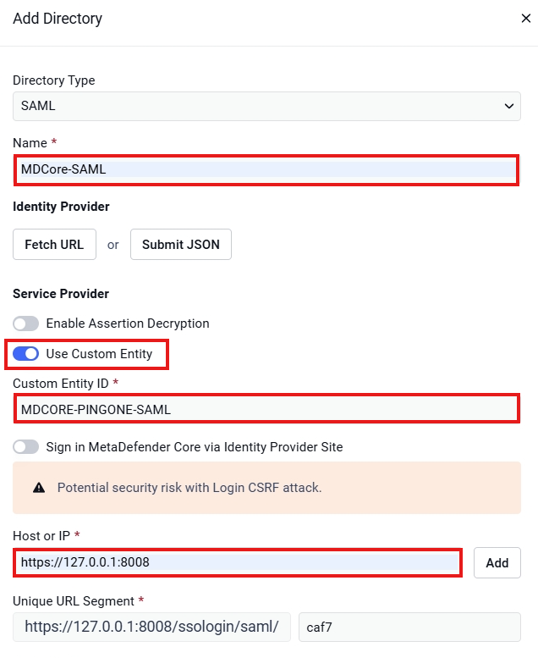
Task: Click the Use Custom Entity label text
Action: (x=99, y=354)
